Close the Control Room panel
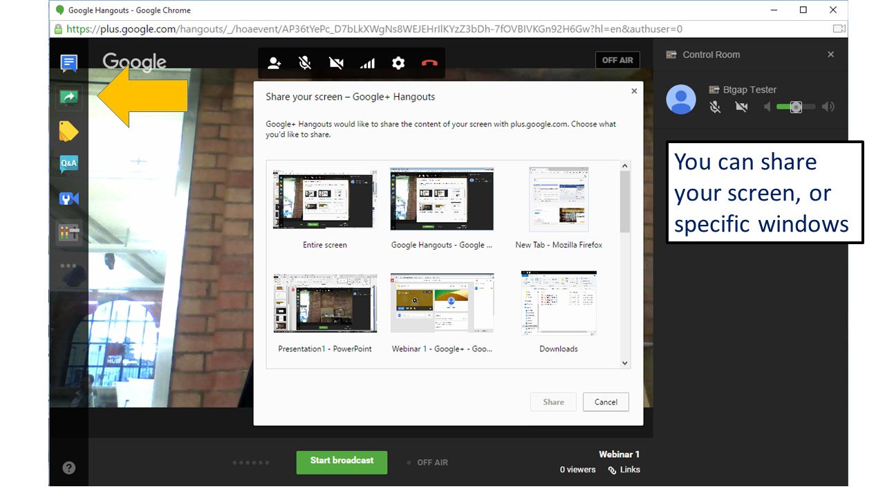Screen dimensions: 885x498 [831, 55]
